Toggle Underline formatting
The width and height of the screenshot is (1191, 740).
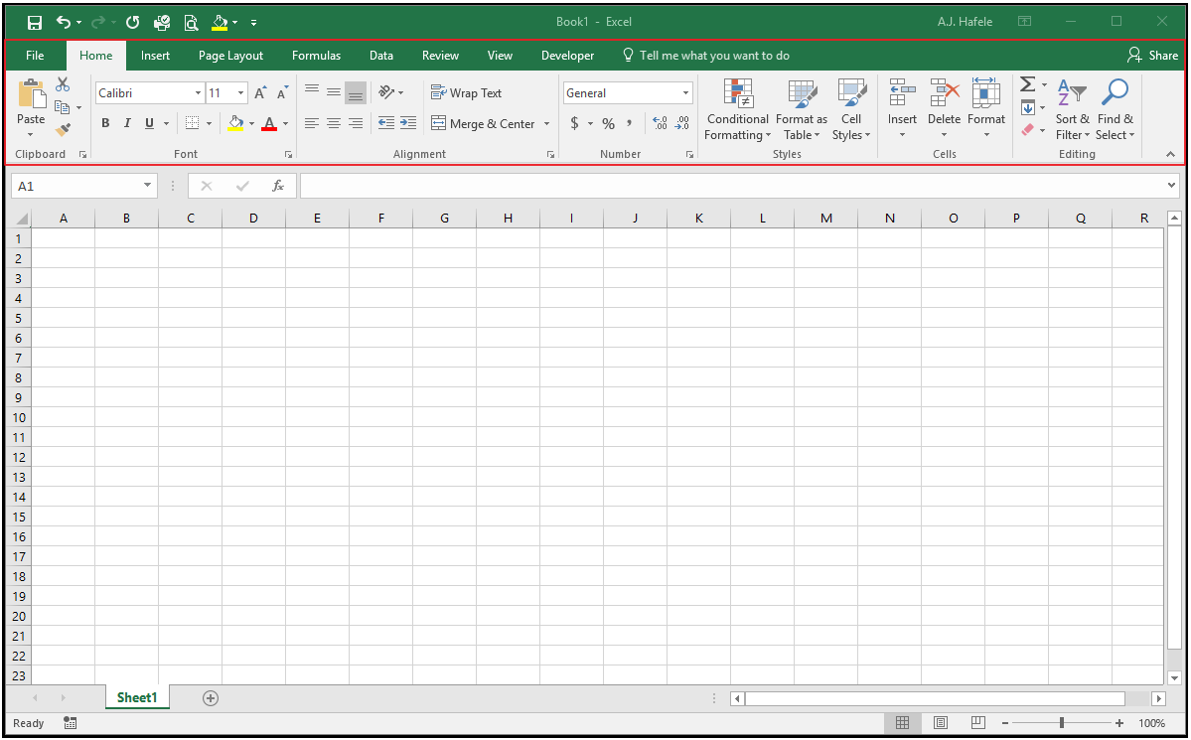(150, 123)
